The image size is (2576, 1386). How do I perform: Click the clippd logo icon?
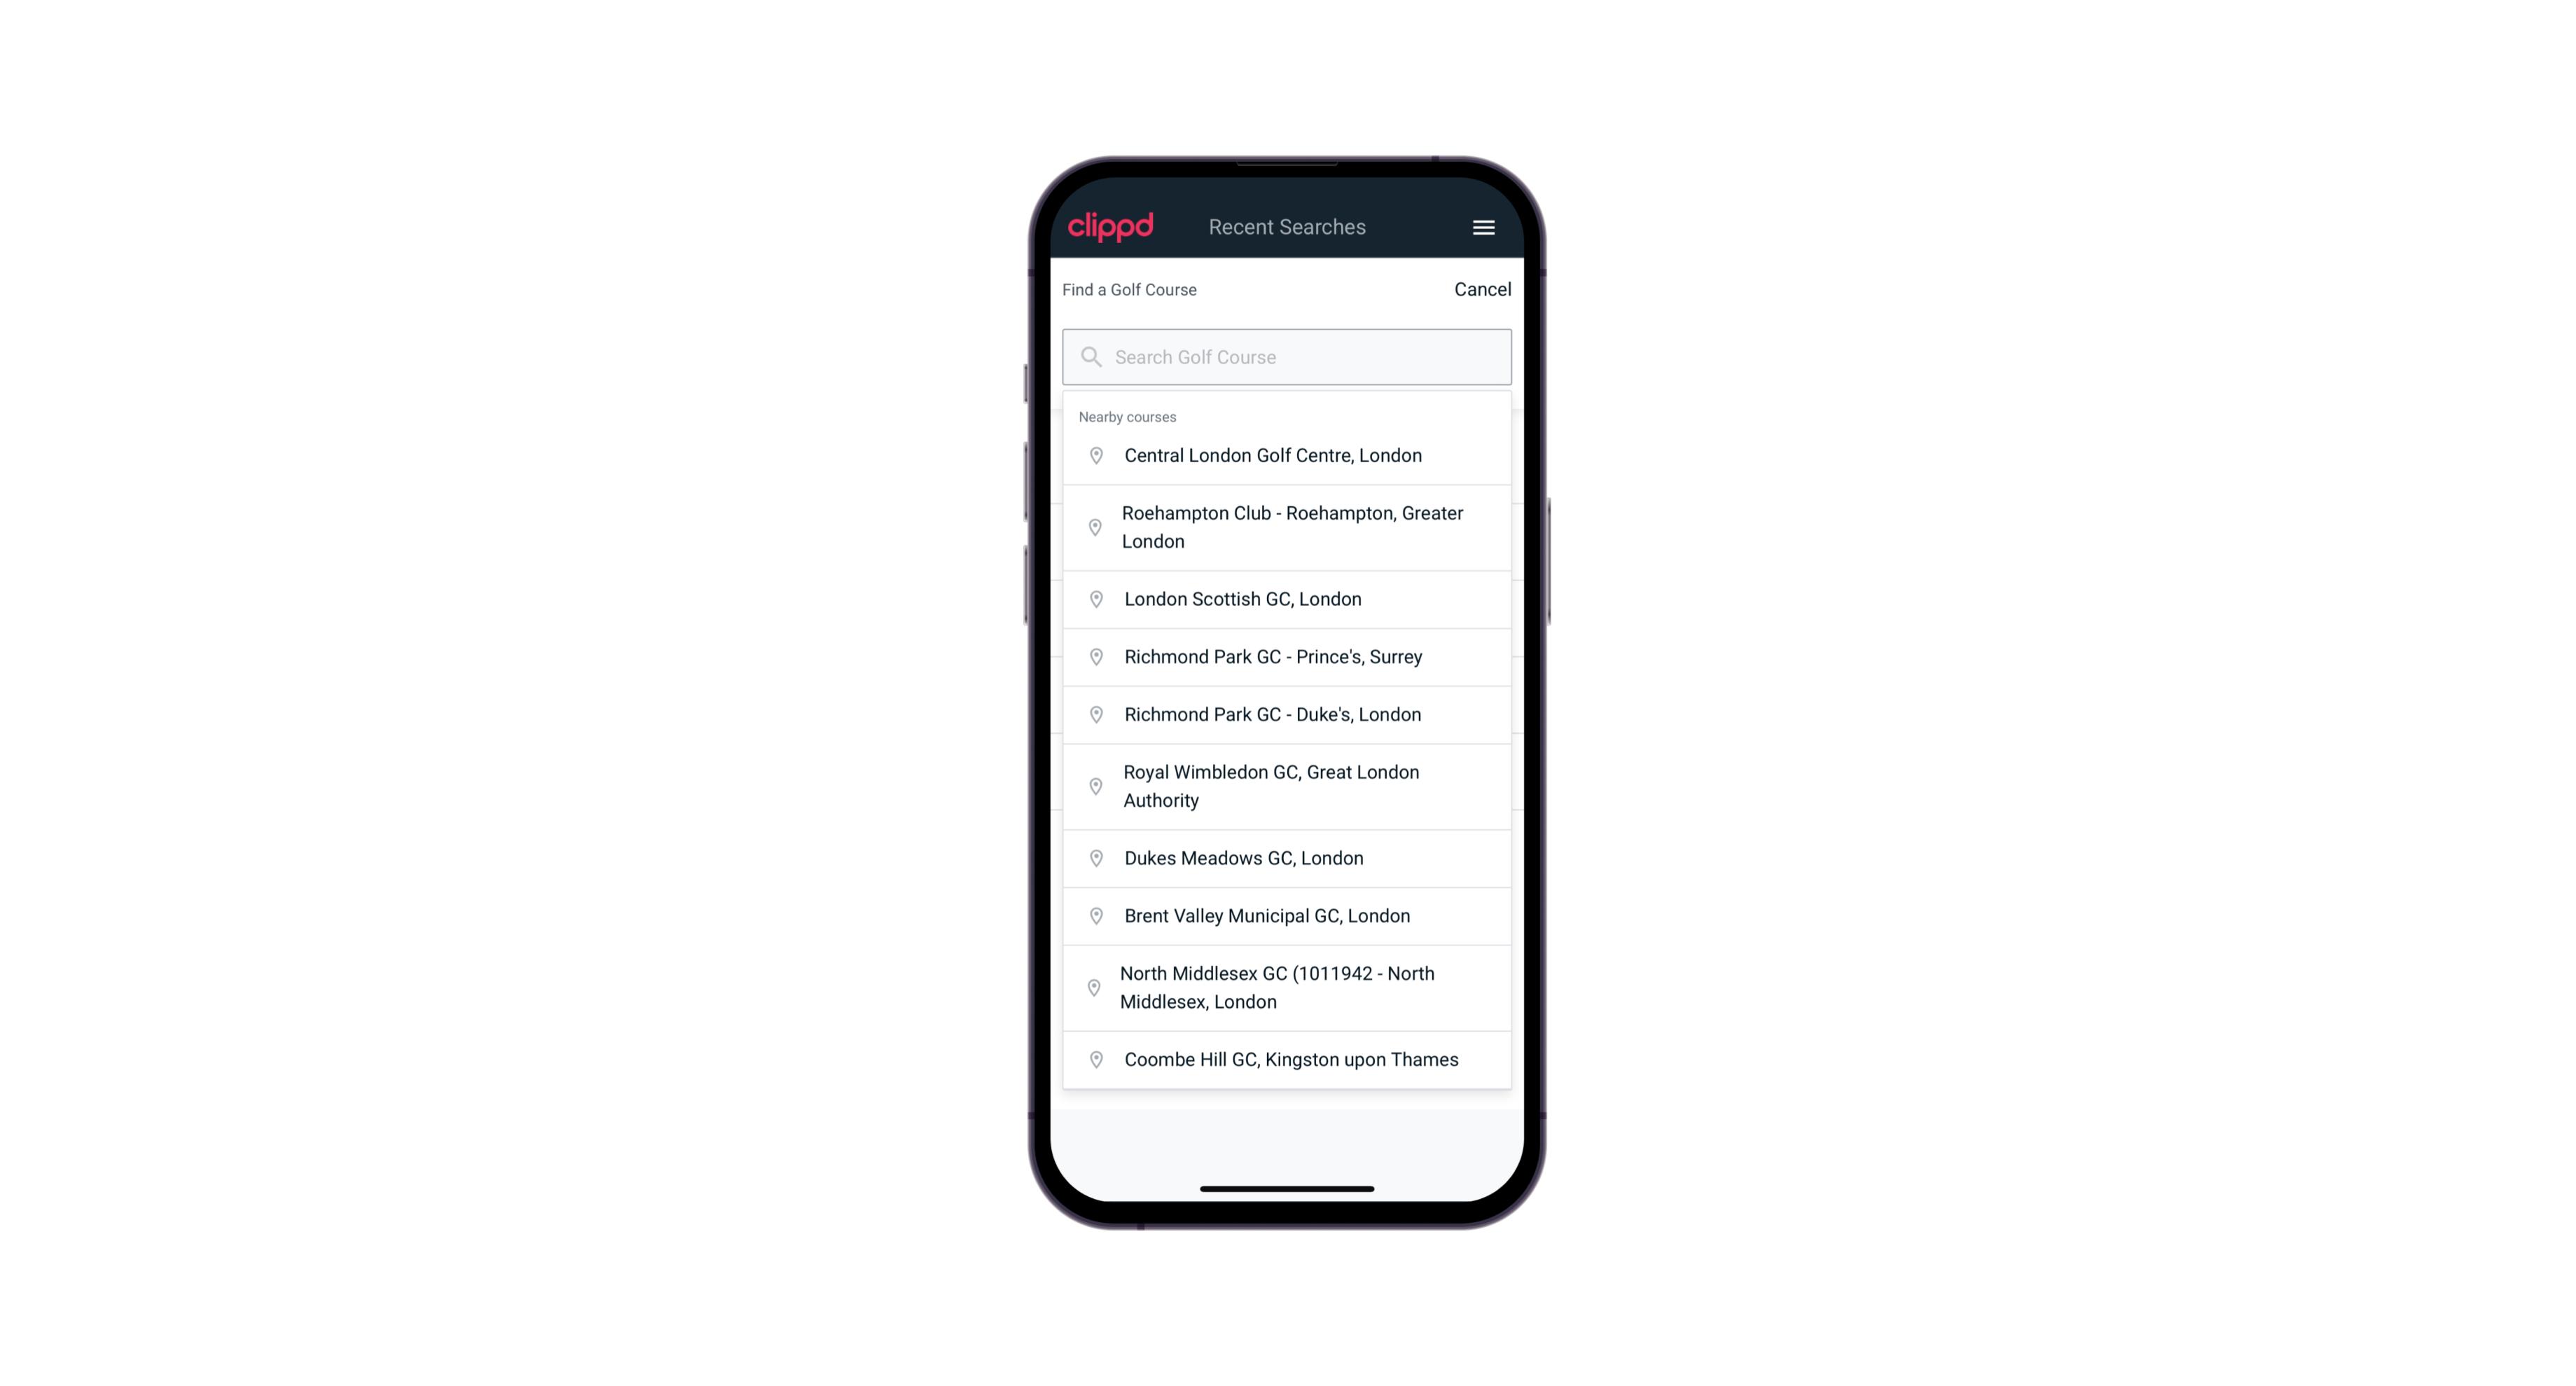tap(1111, 226)
